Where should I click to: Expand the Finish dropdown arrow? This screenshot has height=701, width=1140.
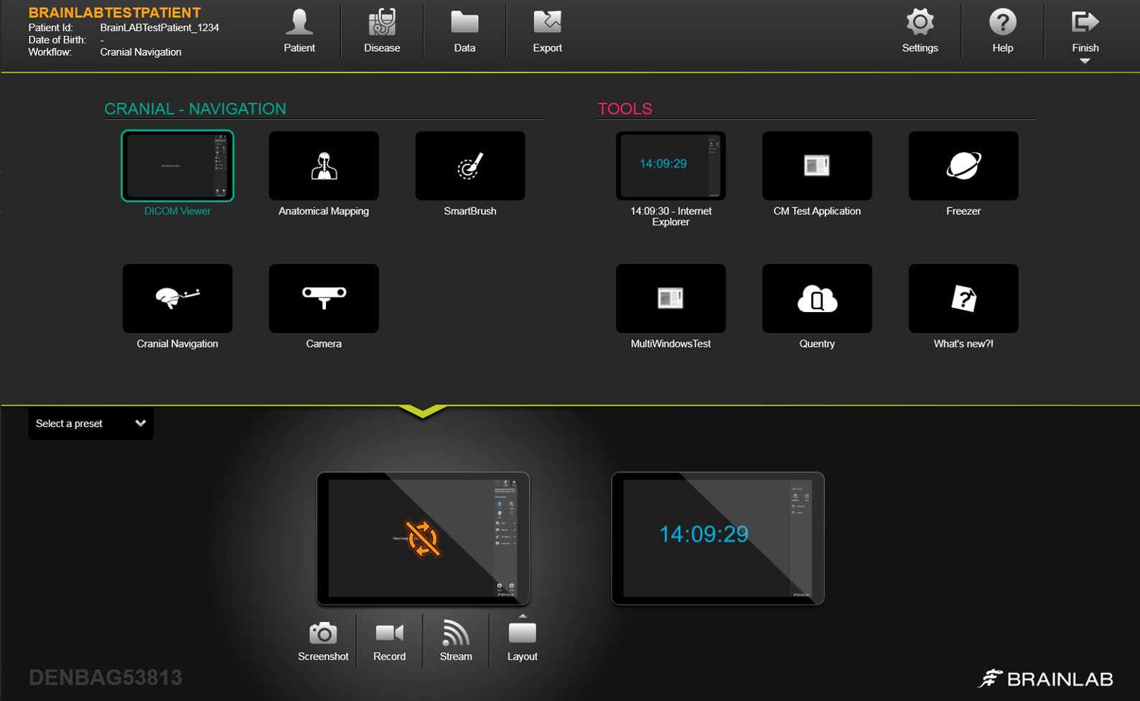(1085, 62)
